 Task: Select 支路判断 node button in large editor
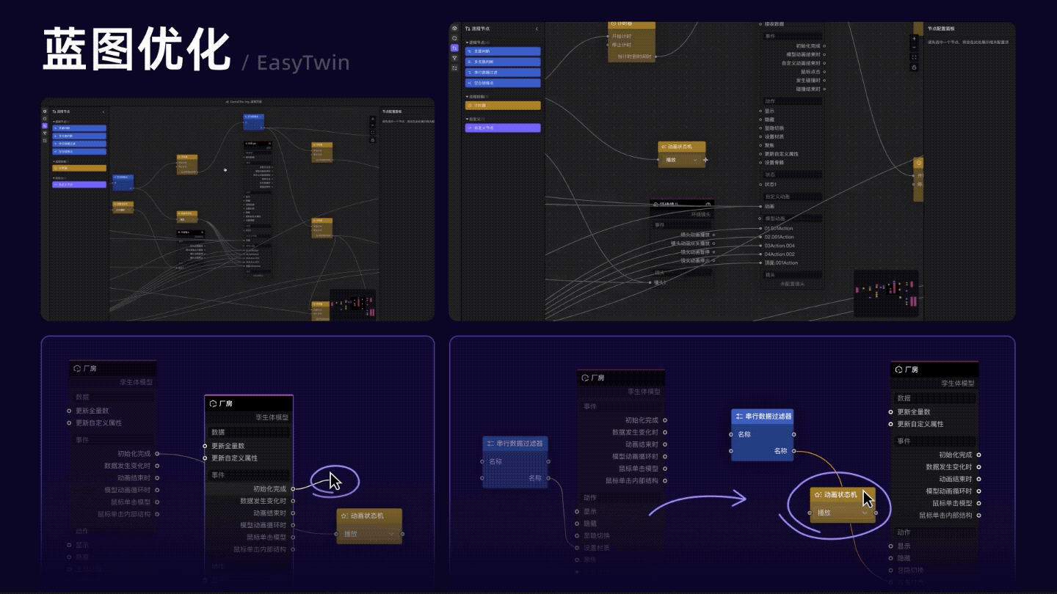(503, 51)
